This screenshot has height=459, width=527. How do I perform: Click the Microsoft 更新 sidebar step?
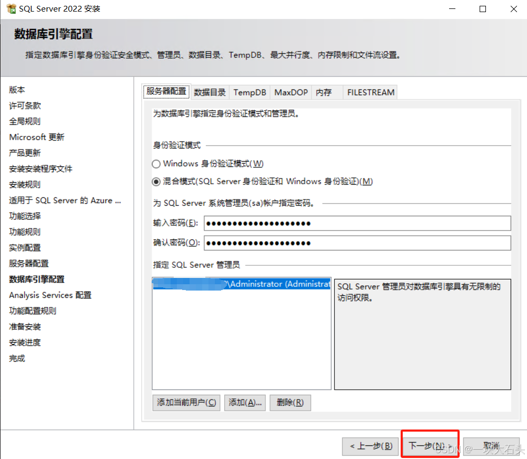tap(37, 137)
